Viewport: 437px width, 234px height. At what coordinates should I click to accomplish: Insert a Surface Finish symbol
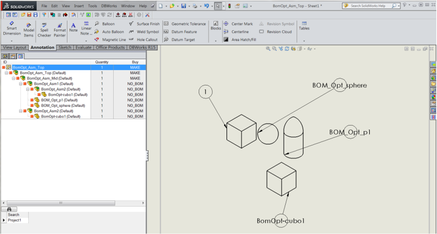click(x=144, y=24)
